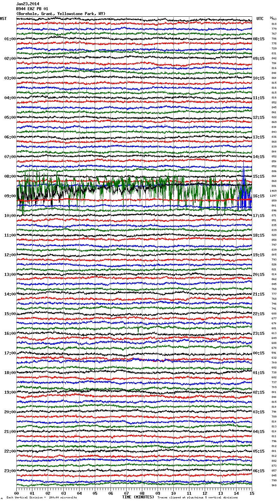Click minute tick label 00 on bottom axis
This screenshot has width=278, height=502.
tap(16, 493)
